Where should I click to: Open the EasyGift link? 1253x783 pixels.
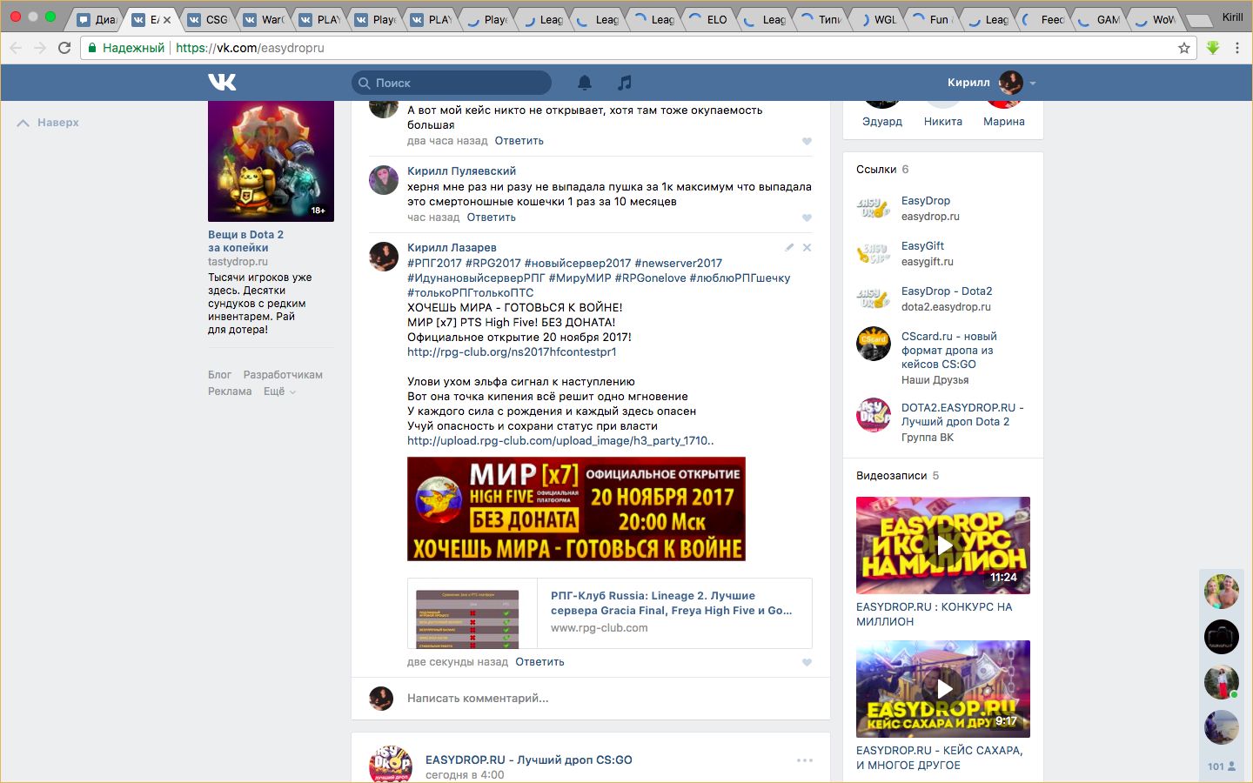pyautogui.click(x=922, y=246)
